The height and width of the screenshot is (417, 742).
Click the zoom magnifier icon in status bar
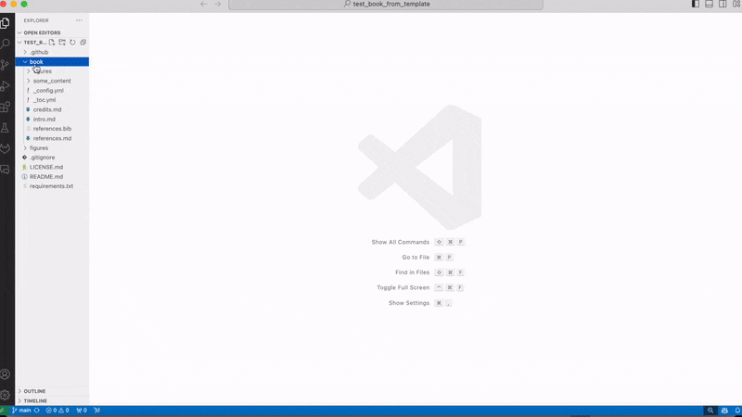tap(710, 411)
